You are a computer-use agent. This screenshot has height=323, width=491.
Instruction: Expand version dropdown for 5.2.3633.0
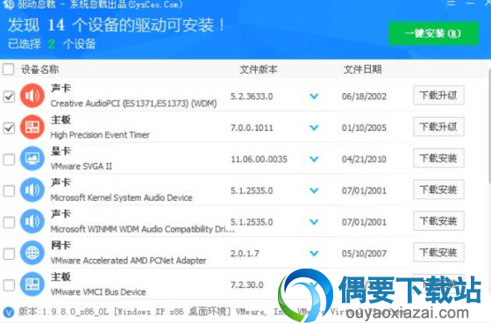(314, 97)
